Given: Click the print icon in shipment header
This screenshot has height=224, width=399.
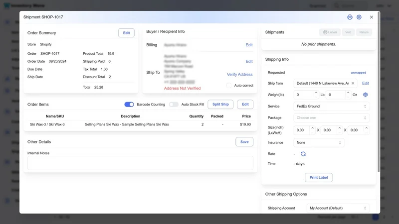Looking at the screenshot, I should click(x=350, y=17).
